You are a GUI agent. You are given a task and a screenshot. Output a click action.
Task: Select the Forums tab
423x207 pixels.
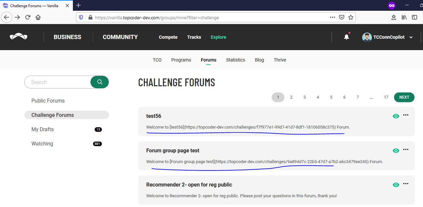coord(209,60)
